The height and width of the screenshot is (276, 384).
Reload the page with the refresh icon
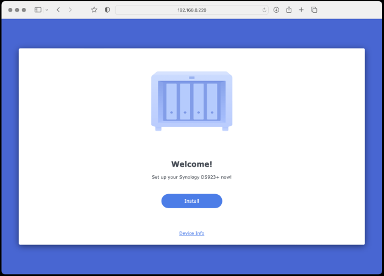pyautogui.click(x=265, y=10)
